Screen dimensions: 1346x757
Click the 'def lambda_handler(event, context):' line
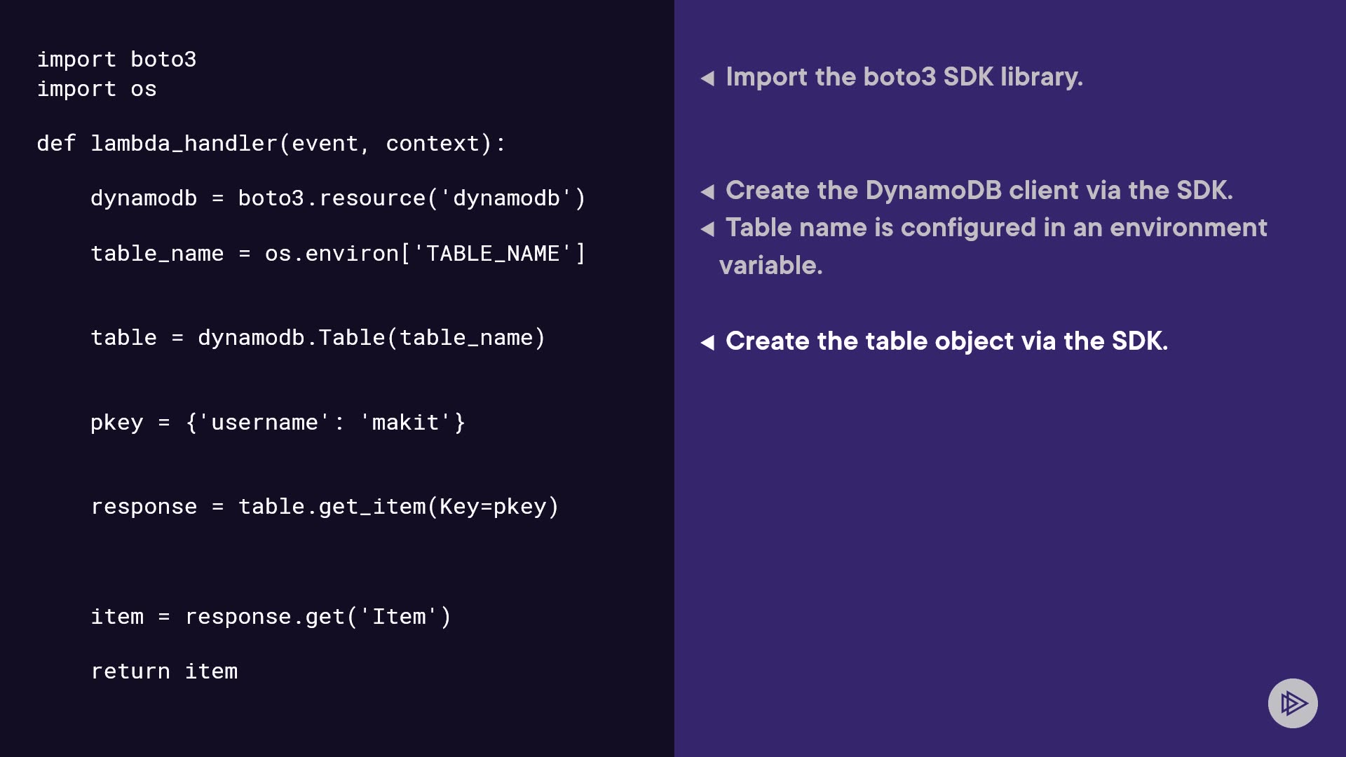271,144
